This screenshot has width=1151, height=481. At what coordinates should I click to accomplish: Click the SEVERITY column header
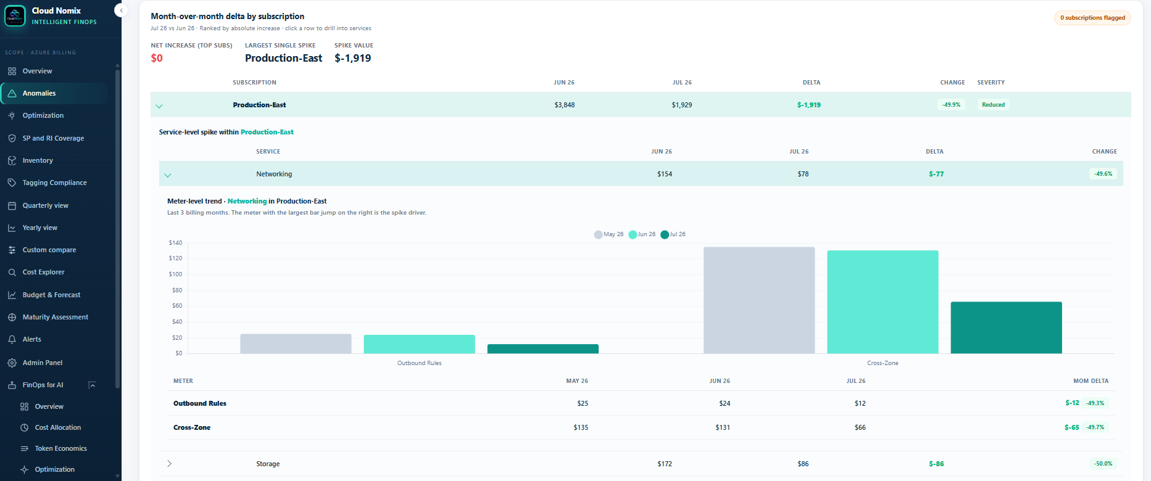pos(991,83)
